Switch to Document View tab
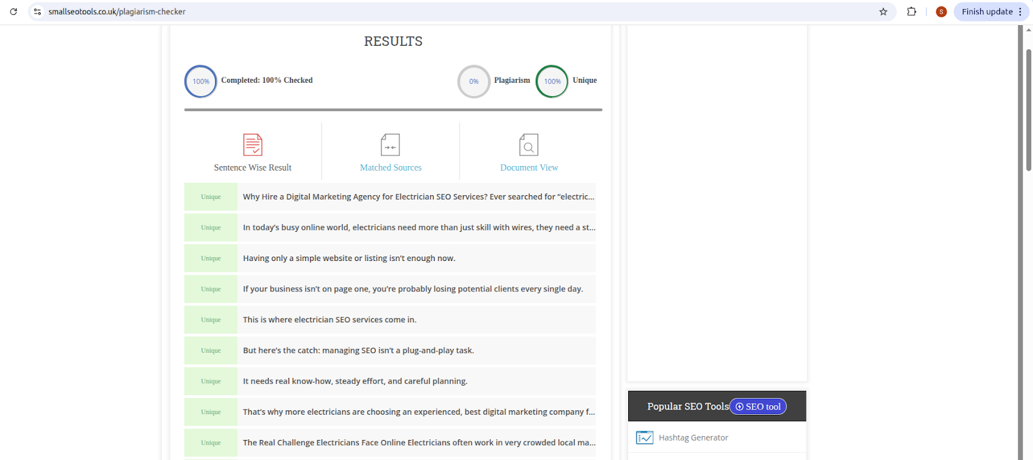Image resolution: width=1033 pixels, height=460 pixels. pos(529,167)
